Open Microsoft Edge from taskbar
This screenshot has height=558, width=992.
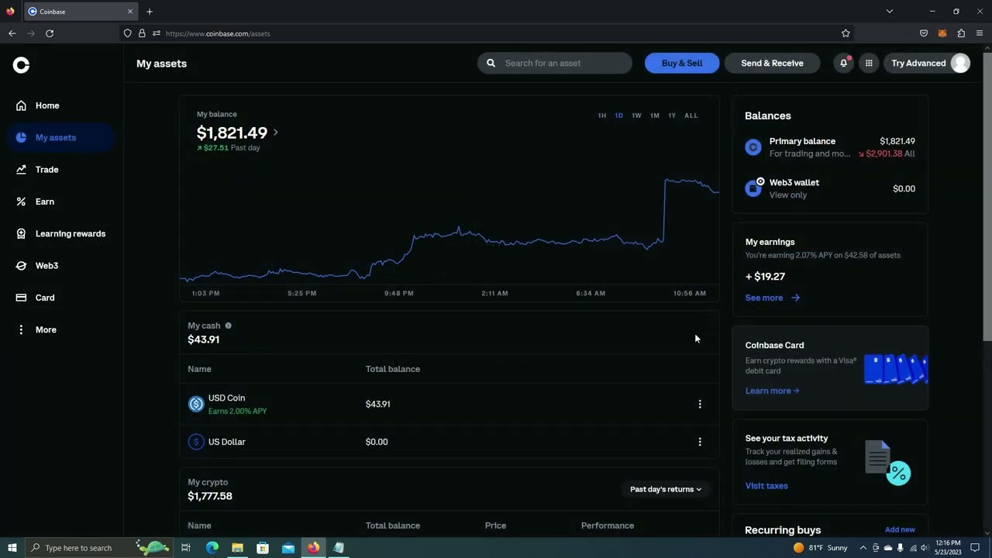tap(212, 548)
